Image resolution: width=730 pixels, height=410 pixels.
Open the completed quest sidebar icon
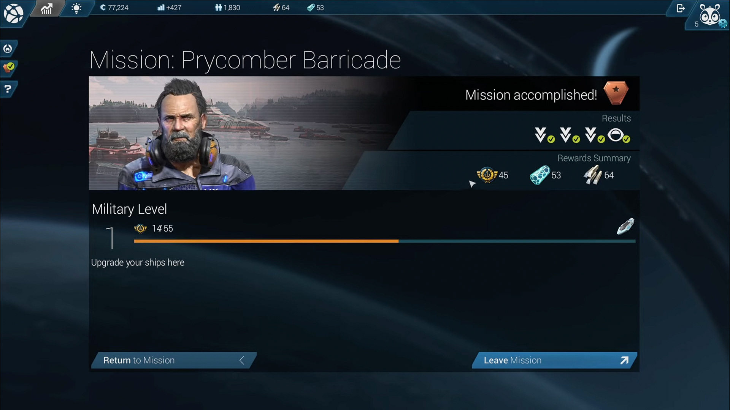click(8, 68)
